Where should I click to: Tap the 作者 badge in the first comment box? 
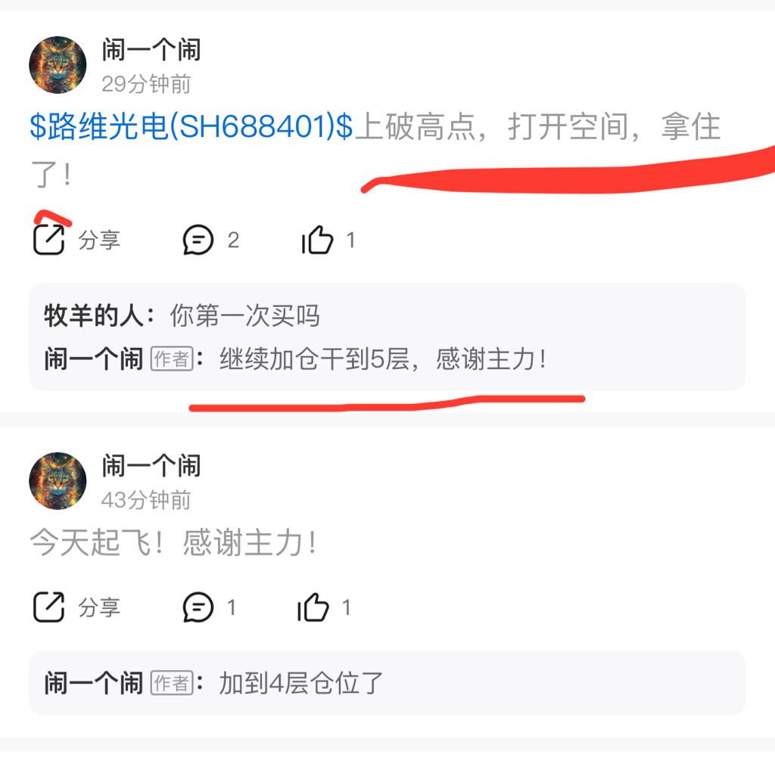172,359
